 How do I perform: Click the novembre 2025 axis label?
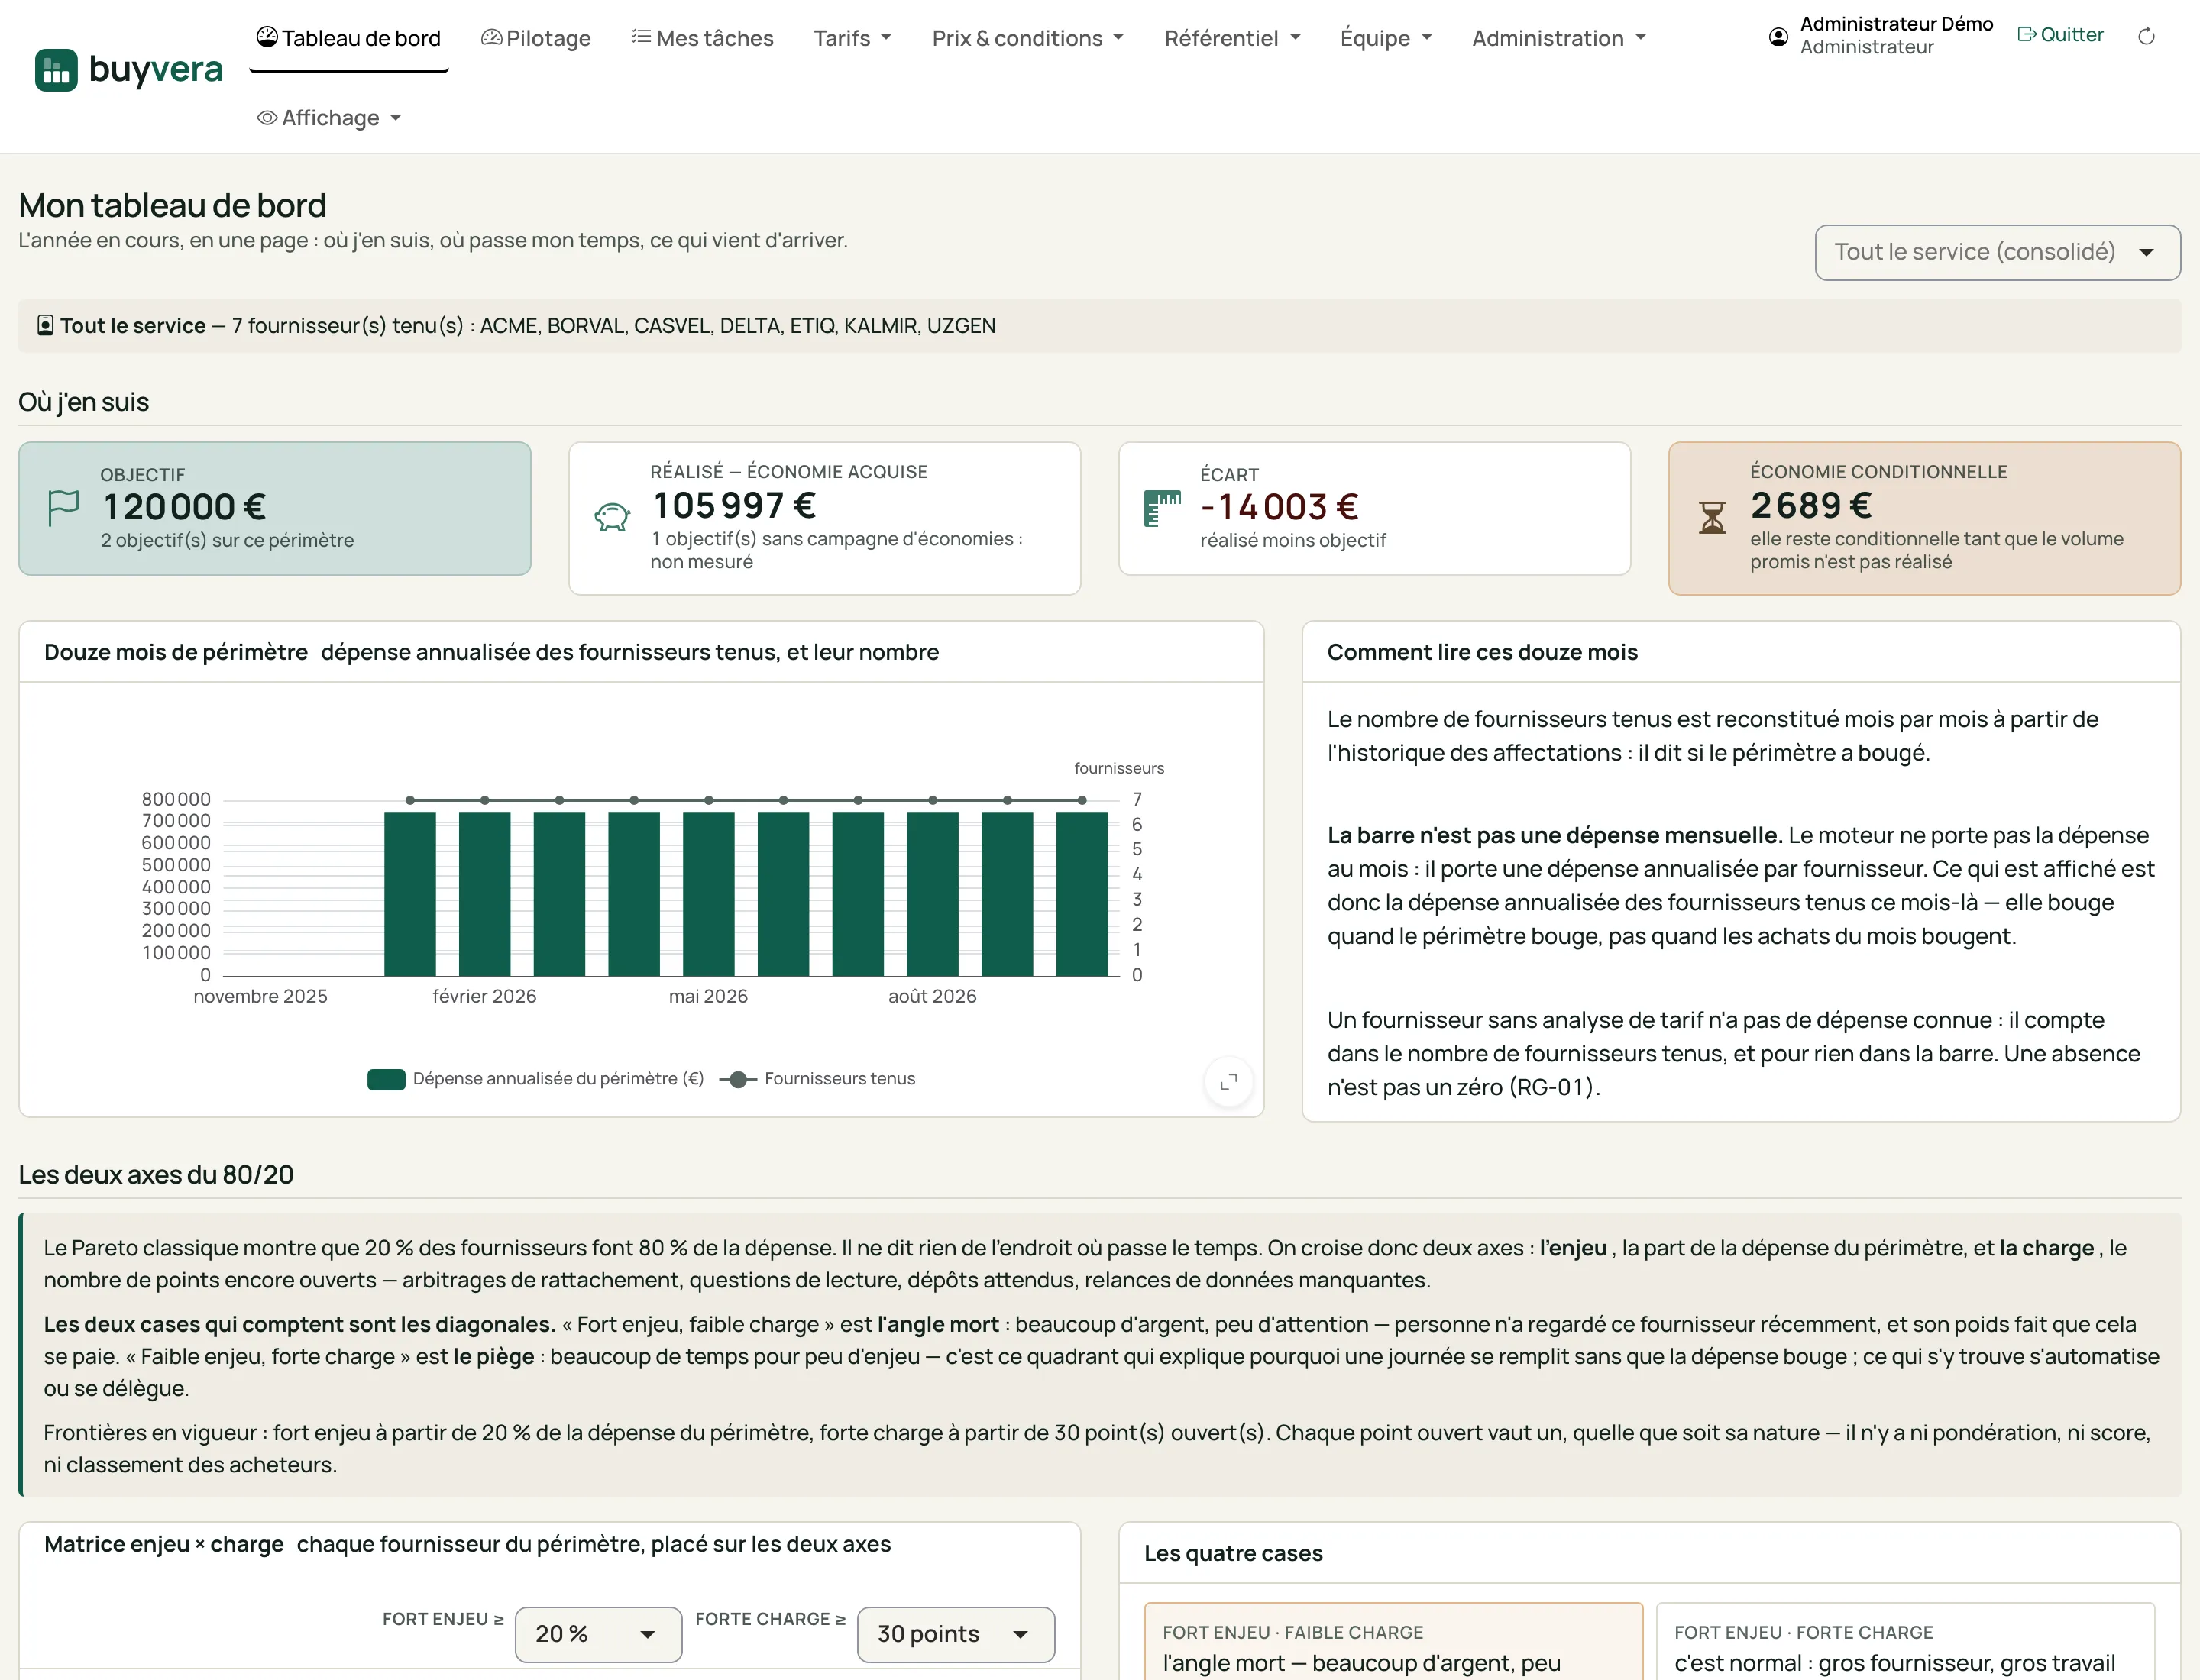tap(260, 996)
